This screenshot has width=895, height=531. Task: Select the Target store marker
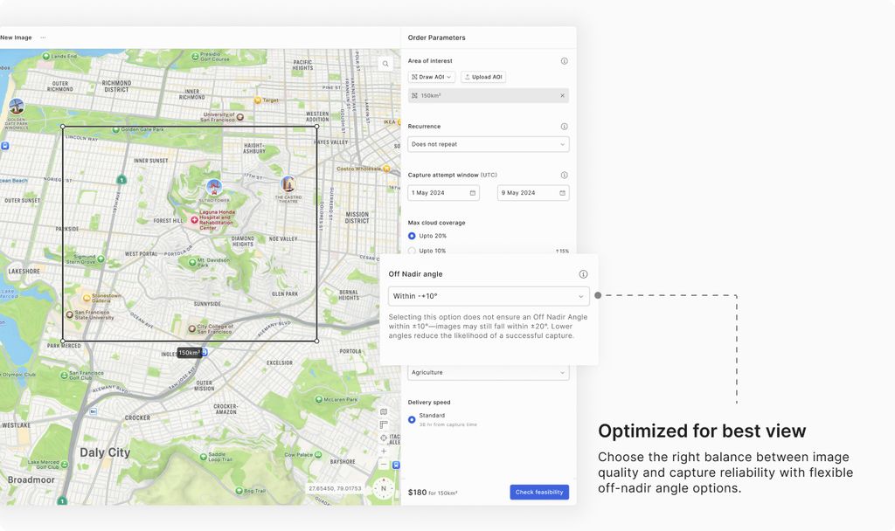258,100
